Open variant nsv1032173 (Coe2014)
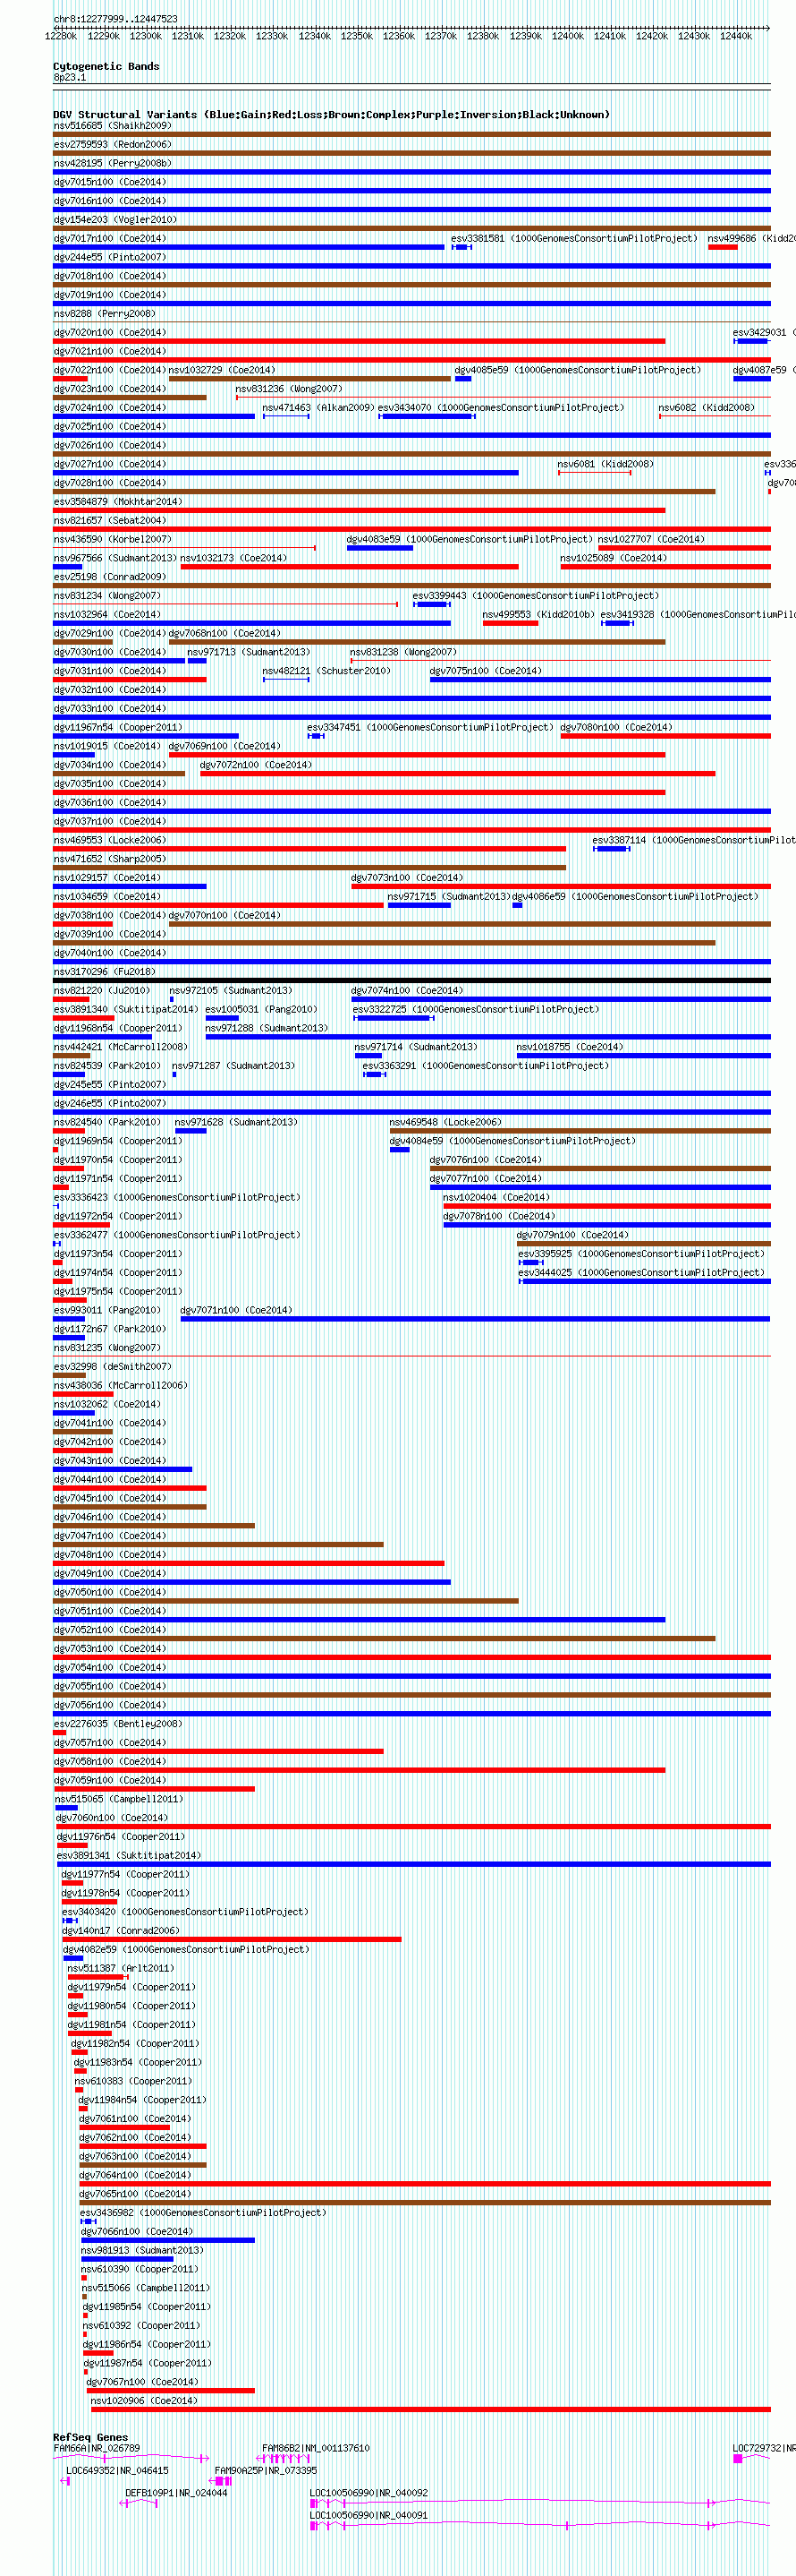This screenshot has height=2576, width=796. point(233,558)
